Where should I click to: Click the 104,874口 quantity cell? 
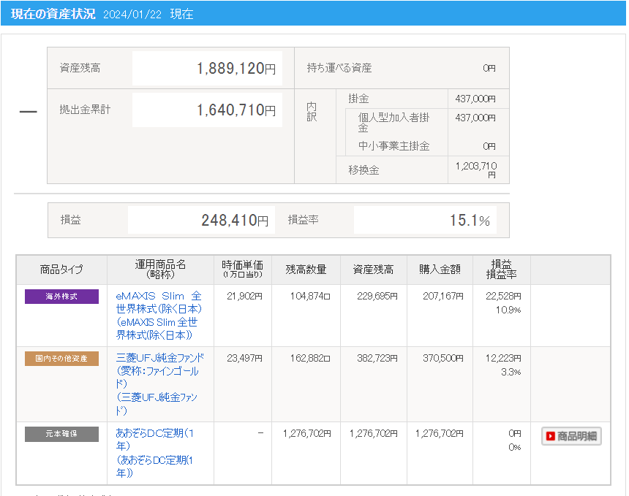310,296
